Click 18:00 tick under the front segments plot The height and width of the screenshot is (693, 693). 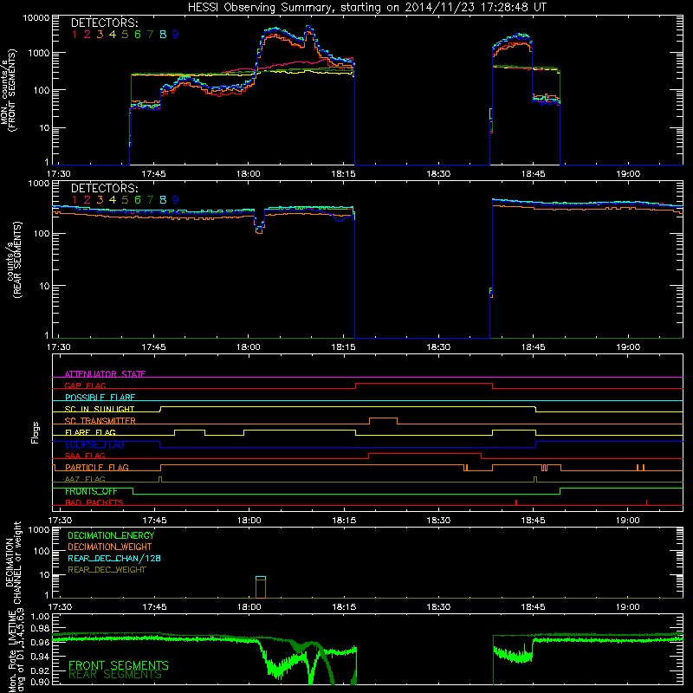[x=248, y=174]
